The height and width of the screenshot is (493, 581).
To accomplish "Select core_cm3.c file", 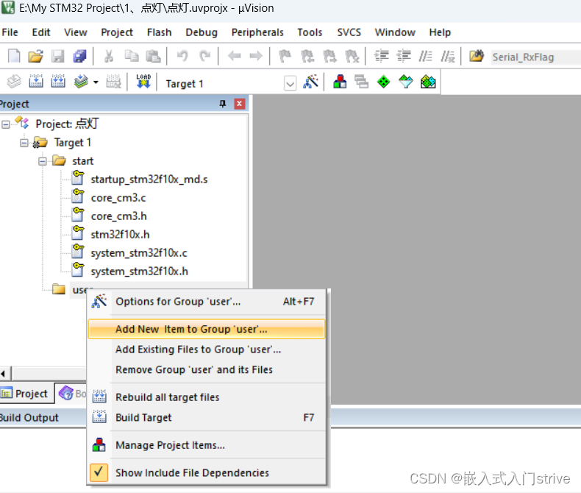I will click(118, 198).
